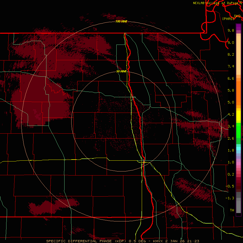The width and height of the screenshot is (243, 243).
Task: Click the 2.6 value on the scale
Action: tap(231, 139)
